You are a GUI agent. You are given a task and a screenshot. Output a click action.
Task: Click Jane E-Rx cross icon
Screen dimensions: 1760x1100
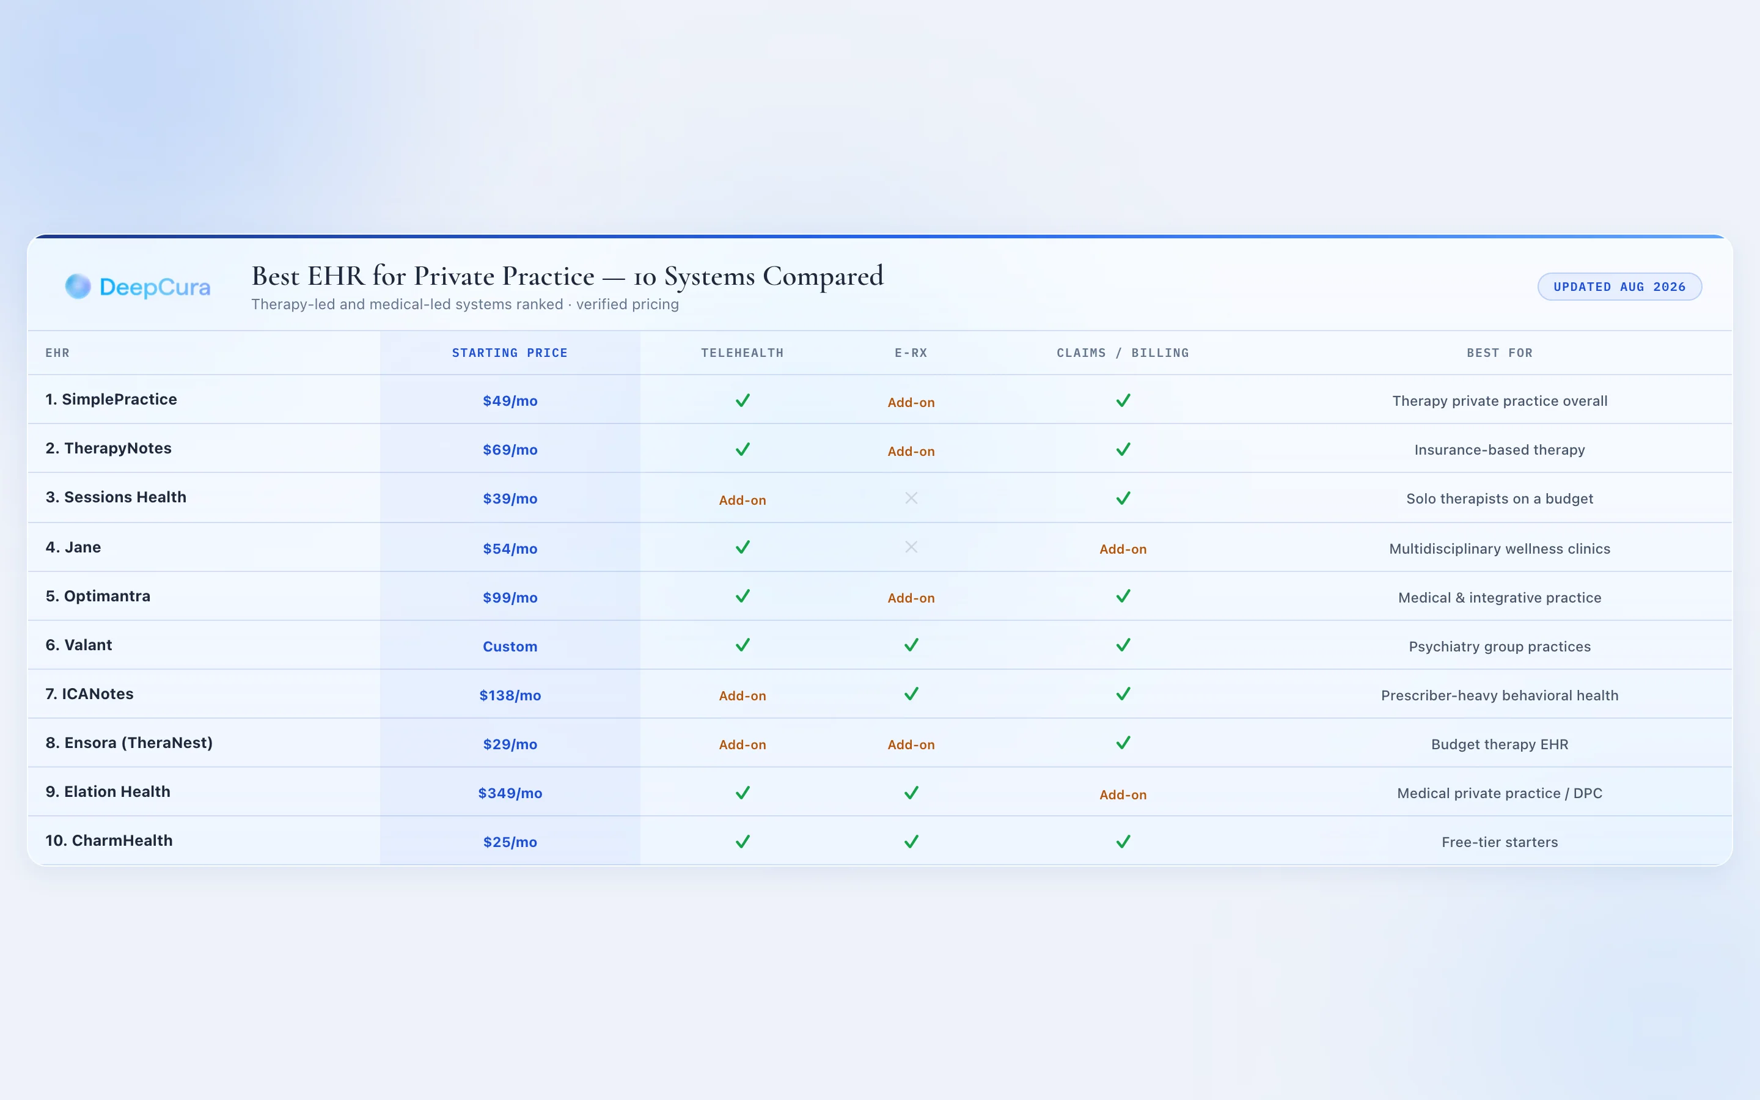[911, 547]
